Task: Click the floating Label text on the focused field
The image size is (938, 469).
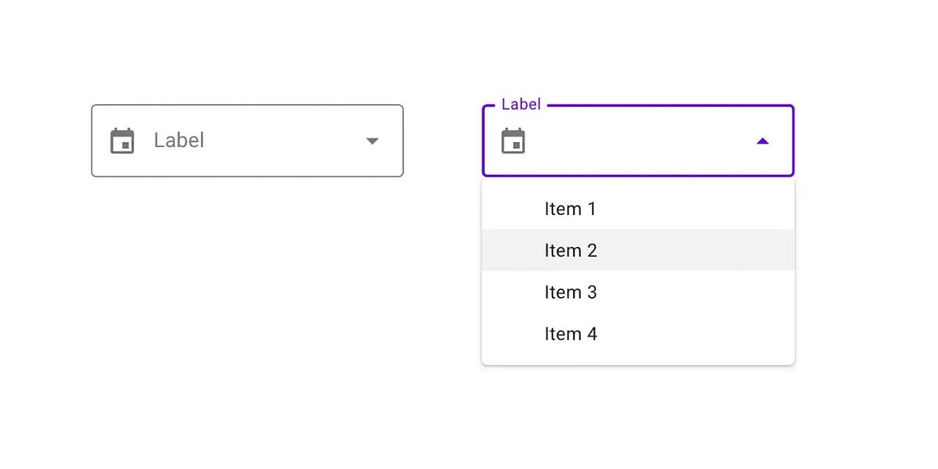Action: [521, 103]
